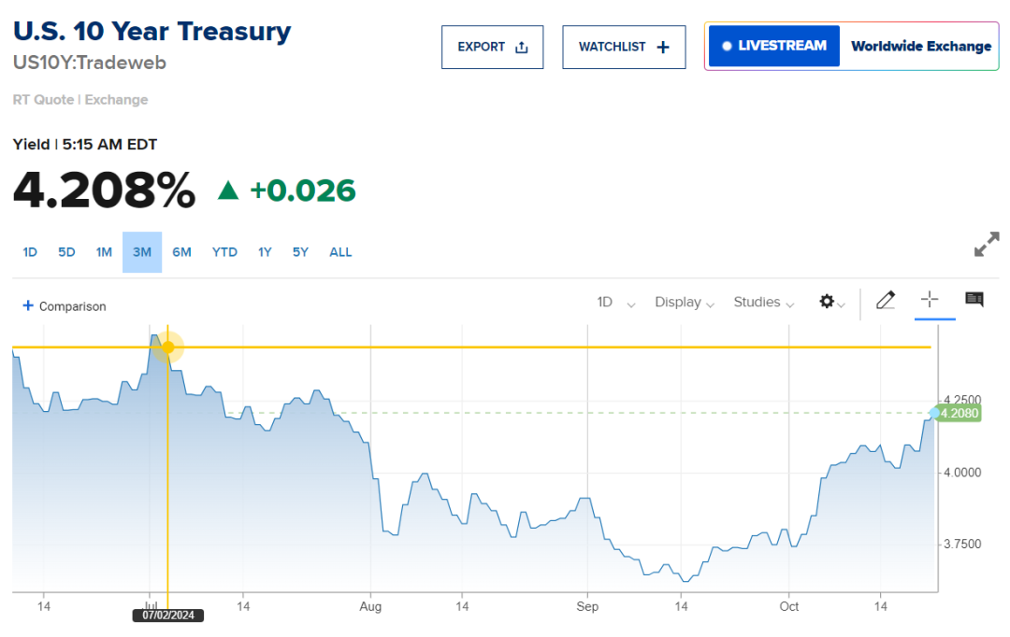1010x637 pixels.
Task: Show the ALL time range
Action: click(340, 252)
